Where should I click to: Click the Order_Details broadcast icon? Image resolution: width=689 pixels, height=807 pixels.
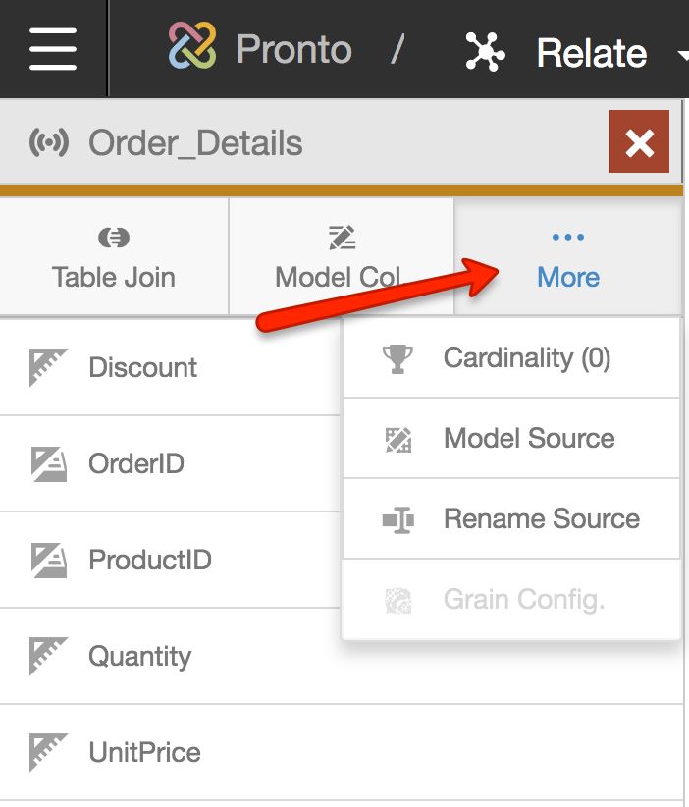[x=49, y=143]
